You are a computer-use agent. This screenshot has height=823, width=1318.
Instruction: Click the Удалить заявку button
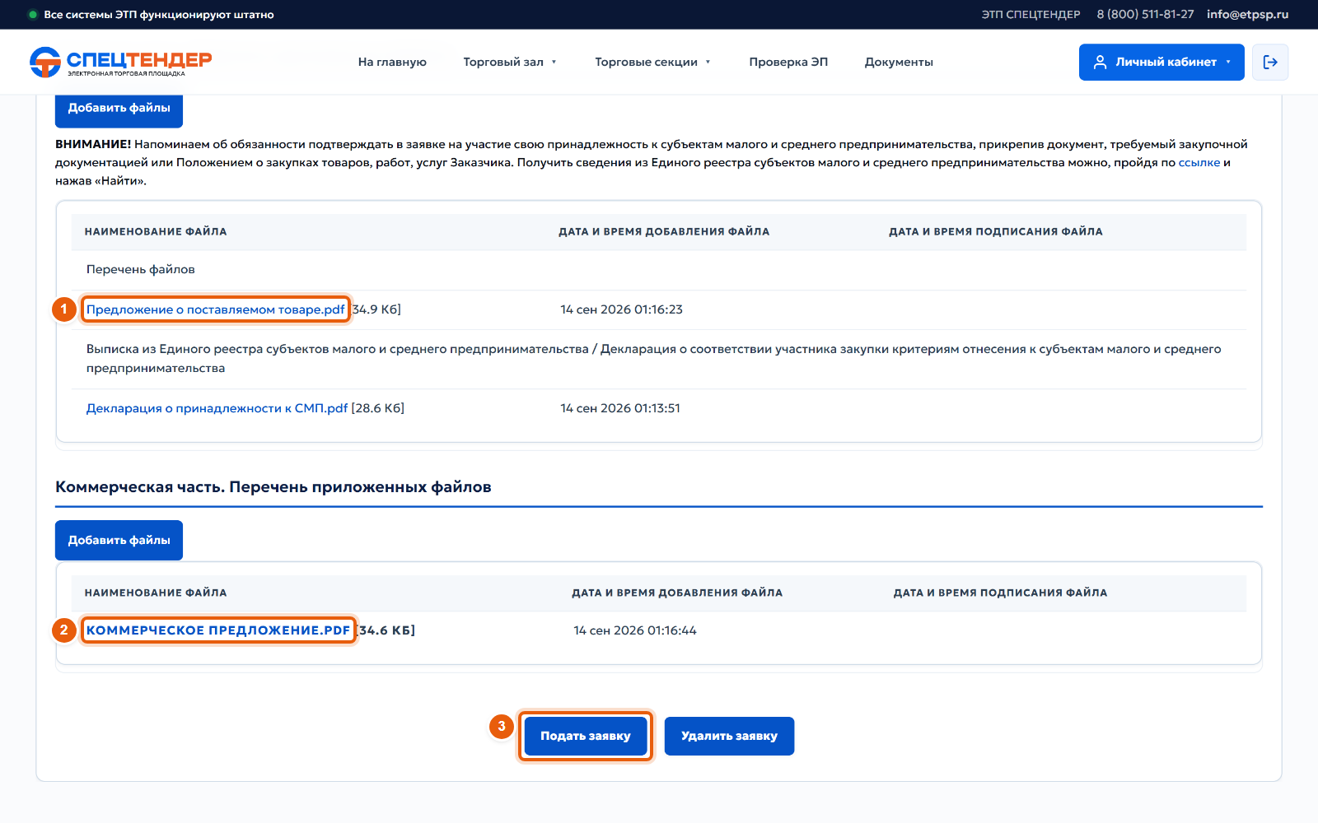point(729,736)
